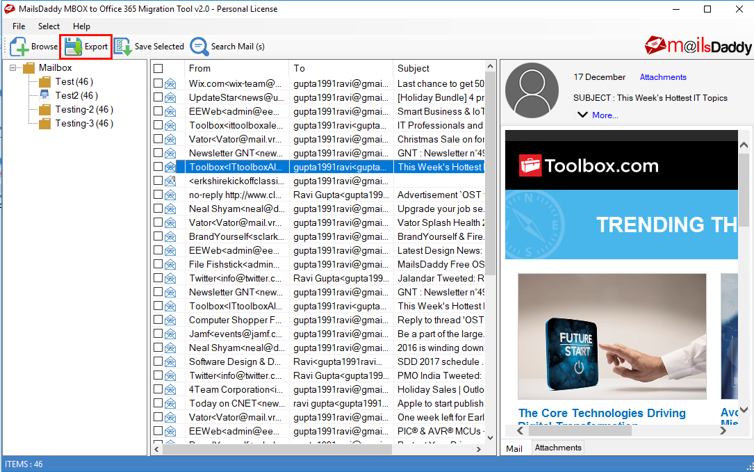The image size is (754, 472).
Task: Click the Test (46) folder icon
Action: 44,82
